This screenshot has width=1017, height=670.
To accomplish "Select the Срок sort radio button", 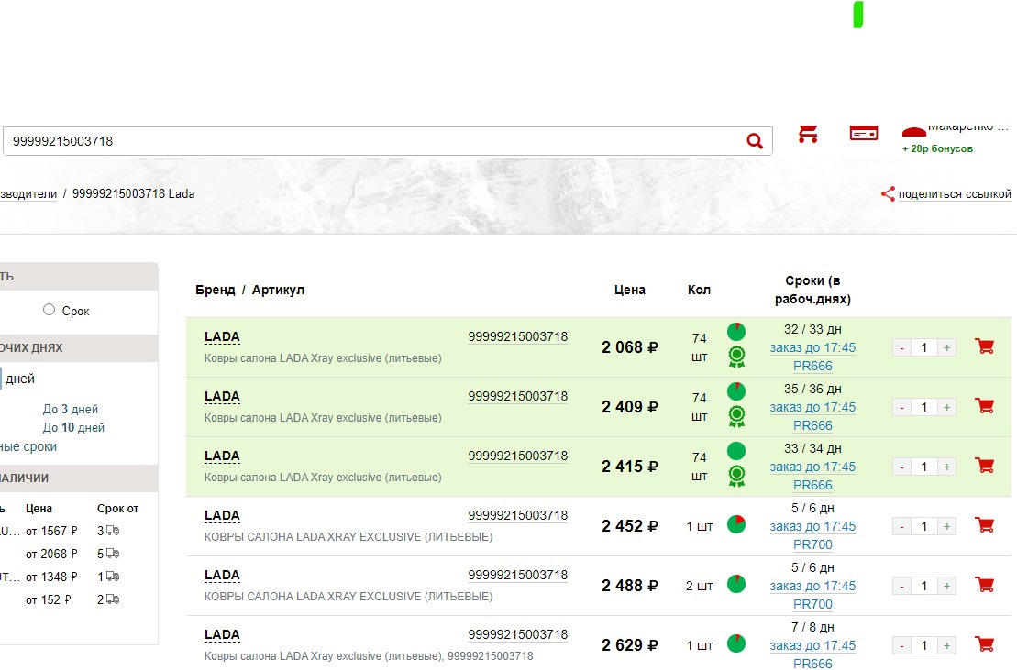I will pyautogui.click(x=50, y=310).
